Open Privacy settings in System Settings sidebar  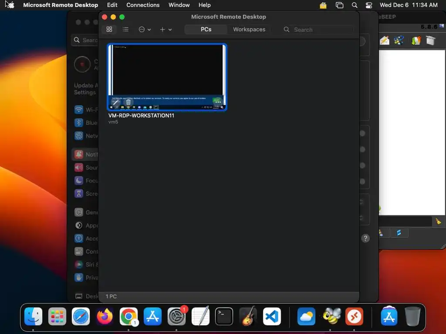[86, 277]
